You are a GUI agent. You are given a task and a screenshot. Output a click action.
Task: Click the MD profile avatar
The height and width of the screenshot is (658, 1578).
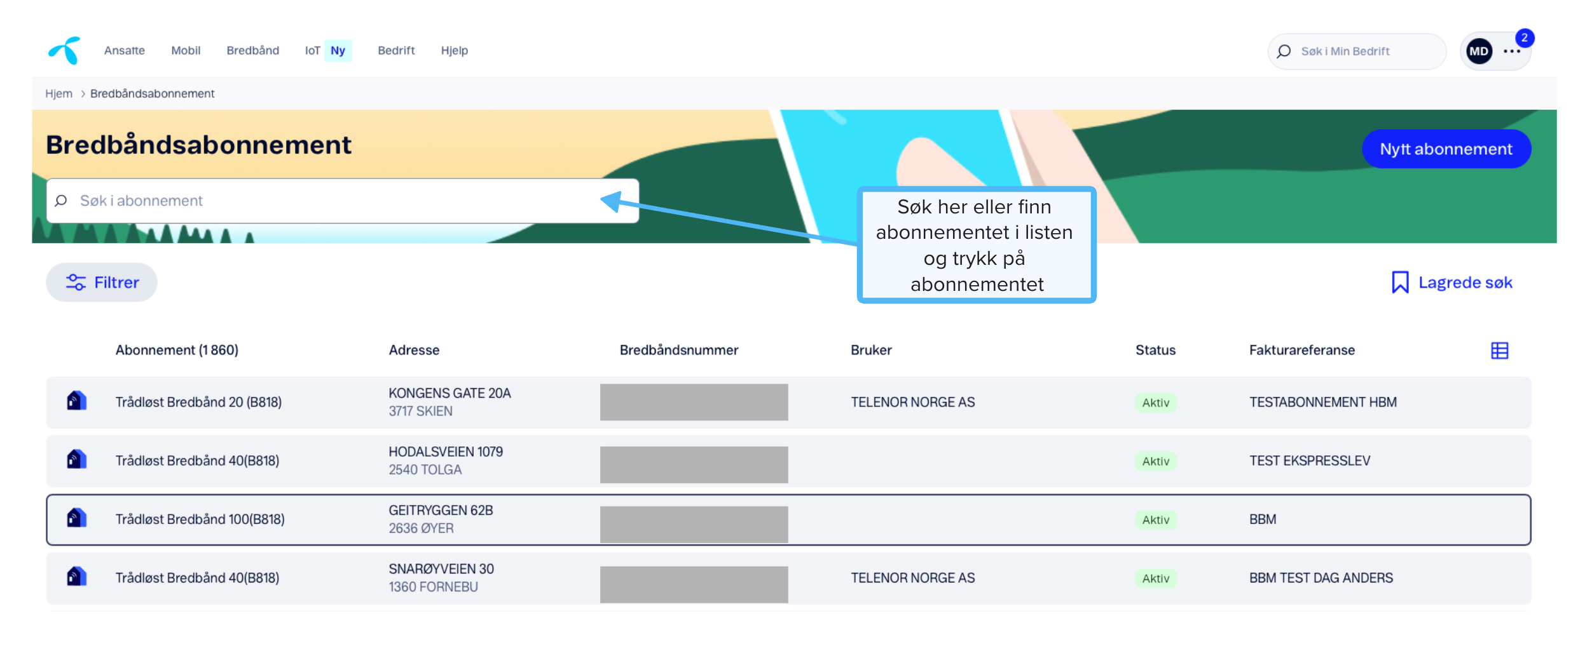[1479, 51]
